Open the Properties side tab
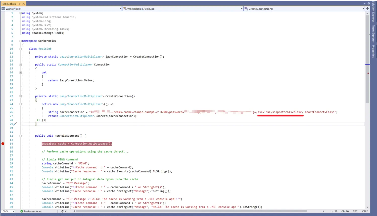 [x=373, y=51]
